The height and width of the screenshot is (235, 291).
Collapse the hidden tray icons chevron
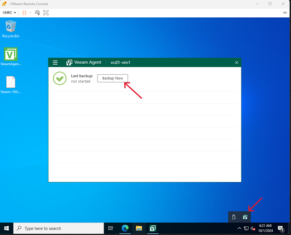click(240, 228)
